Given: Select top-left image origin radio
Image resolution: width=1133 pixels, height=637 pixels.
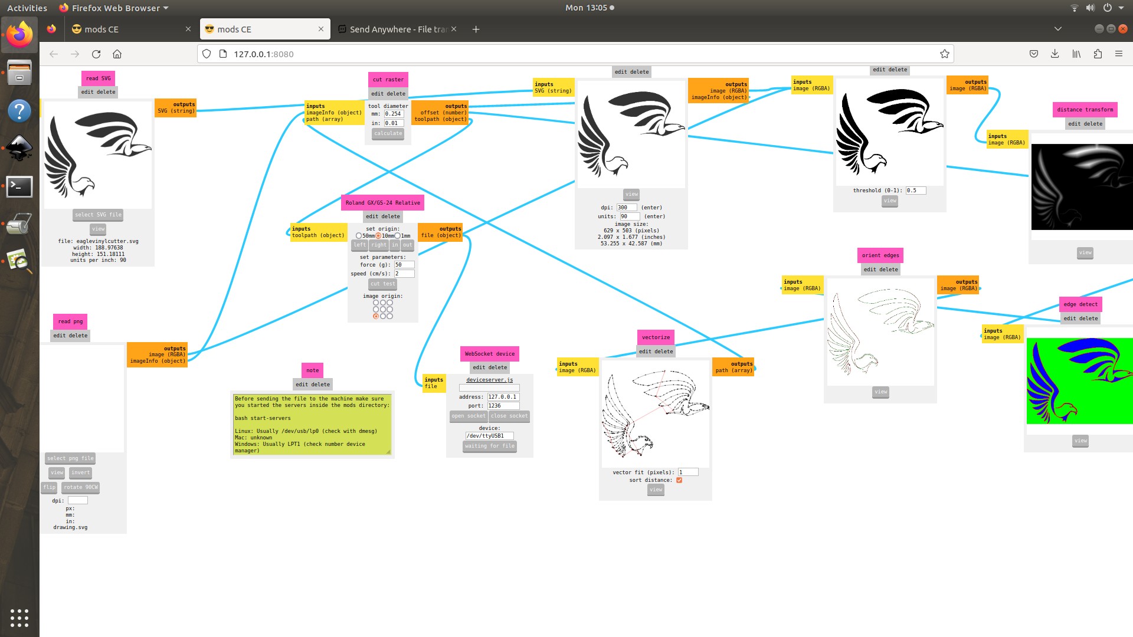Looking at the screenshot, I should pyautogui.click(x=376, y=303).
